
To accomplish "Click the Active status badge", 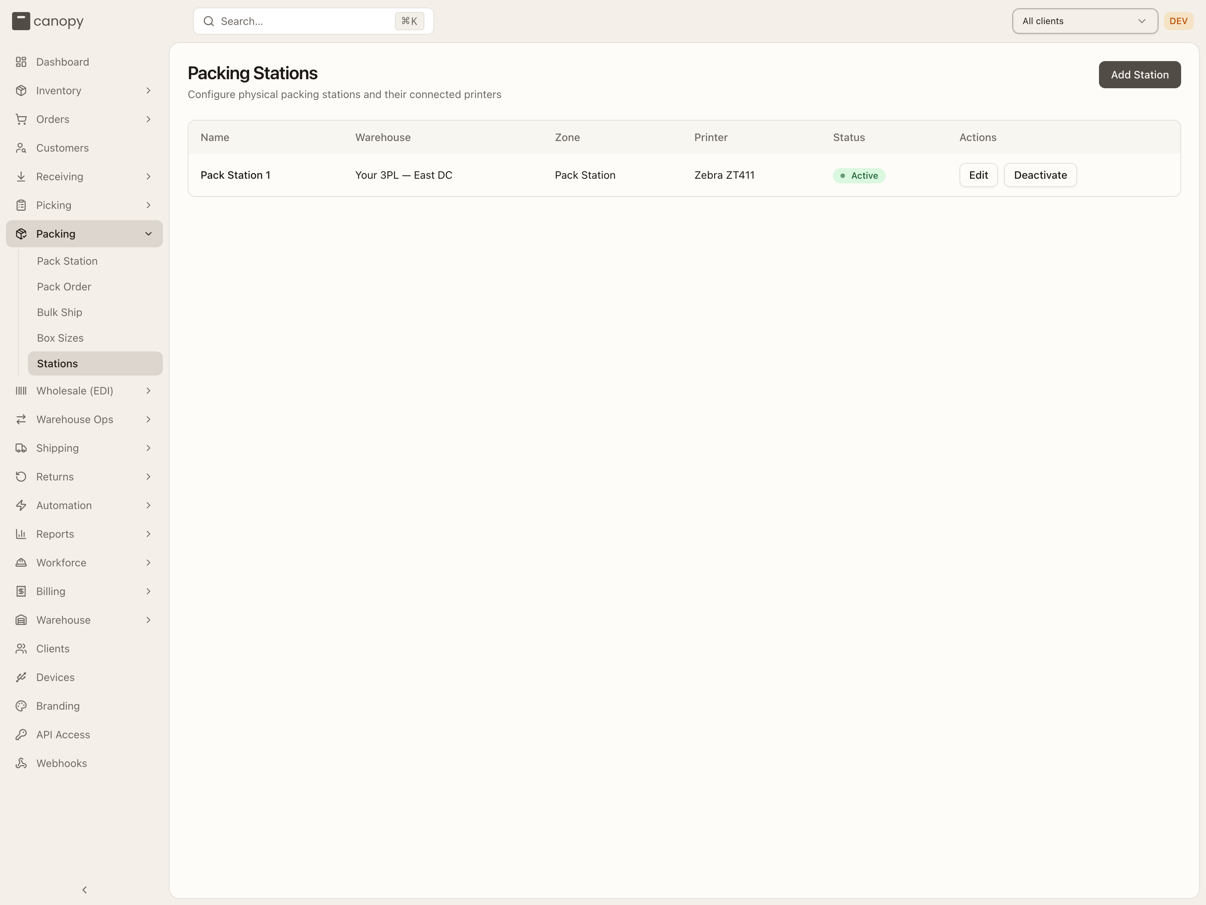I will click(x=859, y=176).
